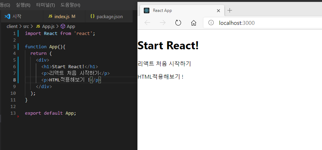Click '리액트 처음 시작하기' in the code editor
Image resolution: width=322 pixels, height=150 pixels.
74,73
